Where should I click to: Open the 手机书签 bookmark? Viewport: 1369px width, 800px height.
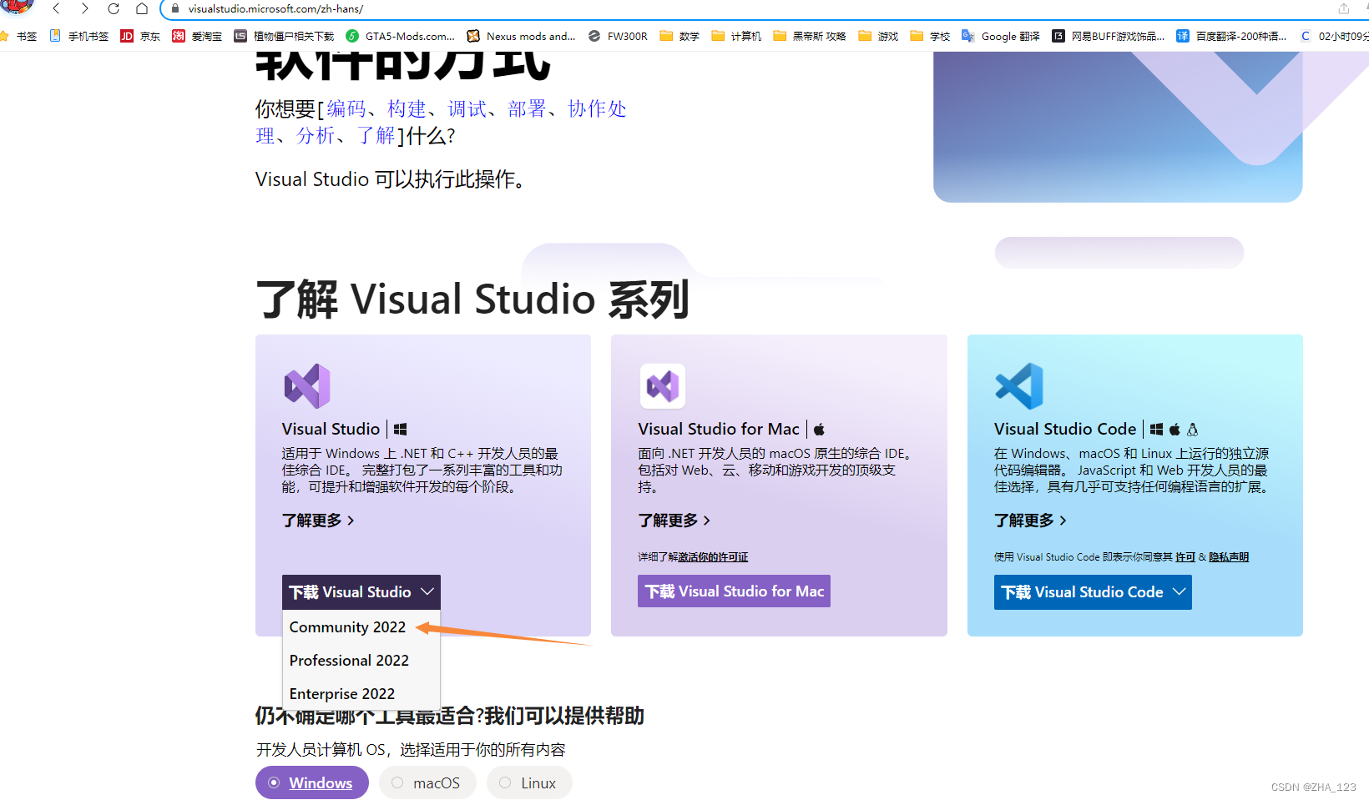(79, 36)
